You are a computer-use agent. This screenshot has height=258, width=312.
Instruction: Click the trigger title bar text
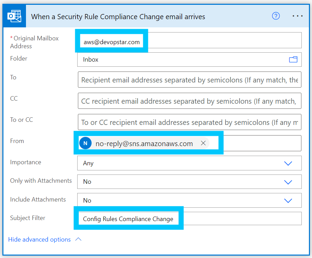pos(117,16)
